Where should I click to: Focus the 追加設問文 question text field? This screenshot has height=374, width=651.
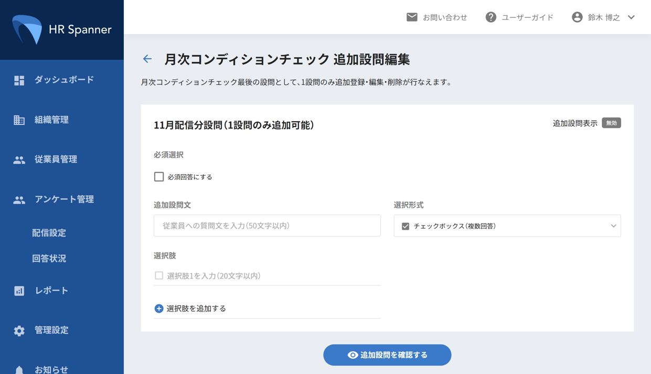tap(267, 226)
